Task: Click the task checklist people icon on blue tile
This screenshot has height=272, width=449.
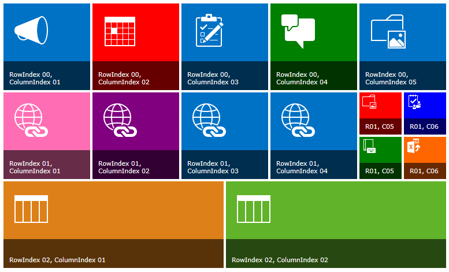Action: pyautogui.click(x=414, y=102)
